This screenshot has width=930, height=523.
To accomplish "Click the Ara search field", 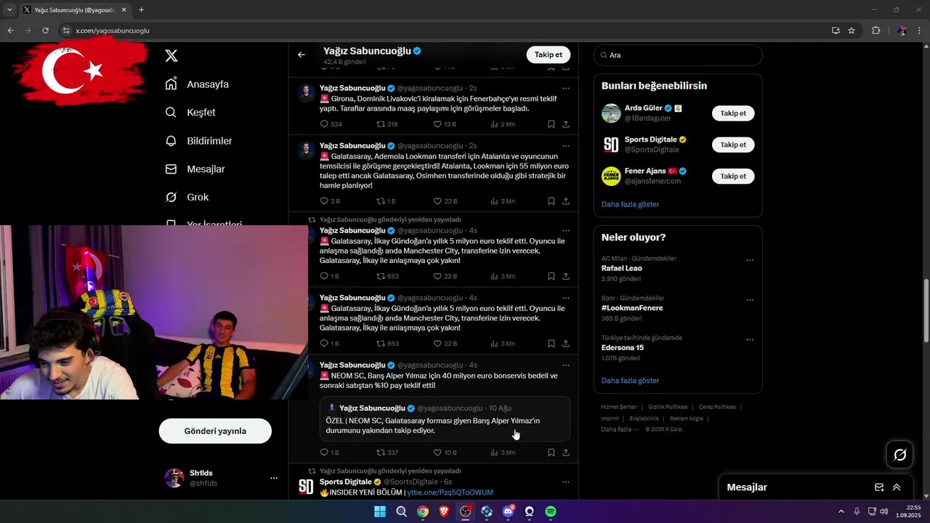I will [x=678, y=55].
